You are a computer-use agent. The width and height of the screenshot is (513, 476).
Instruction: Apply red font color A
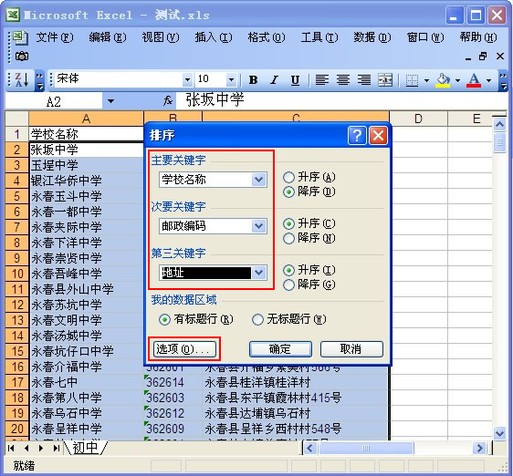click(x=474, y=79)
